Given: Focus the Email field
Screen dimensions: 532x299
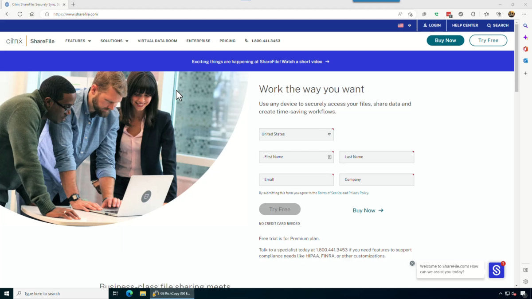Looking at the screenshot, I should [296, 179].
